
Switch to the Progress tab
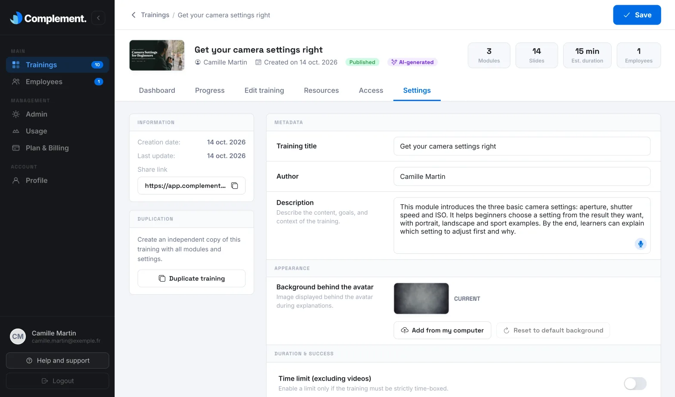[210, 90]
